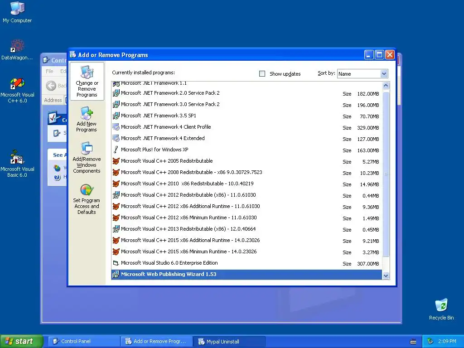Select Microsoft .NET Framework 3.0 Service Pack 2 text
The width and height of the screenshot is (464, 348).
click(x=170, y=104)
